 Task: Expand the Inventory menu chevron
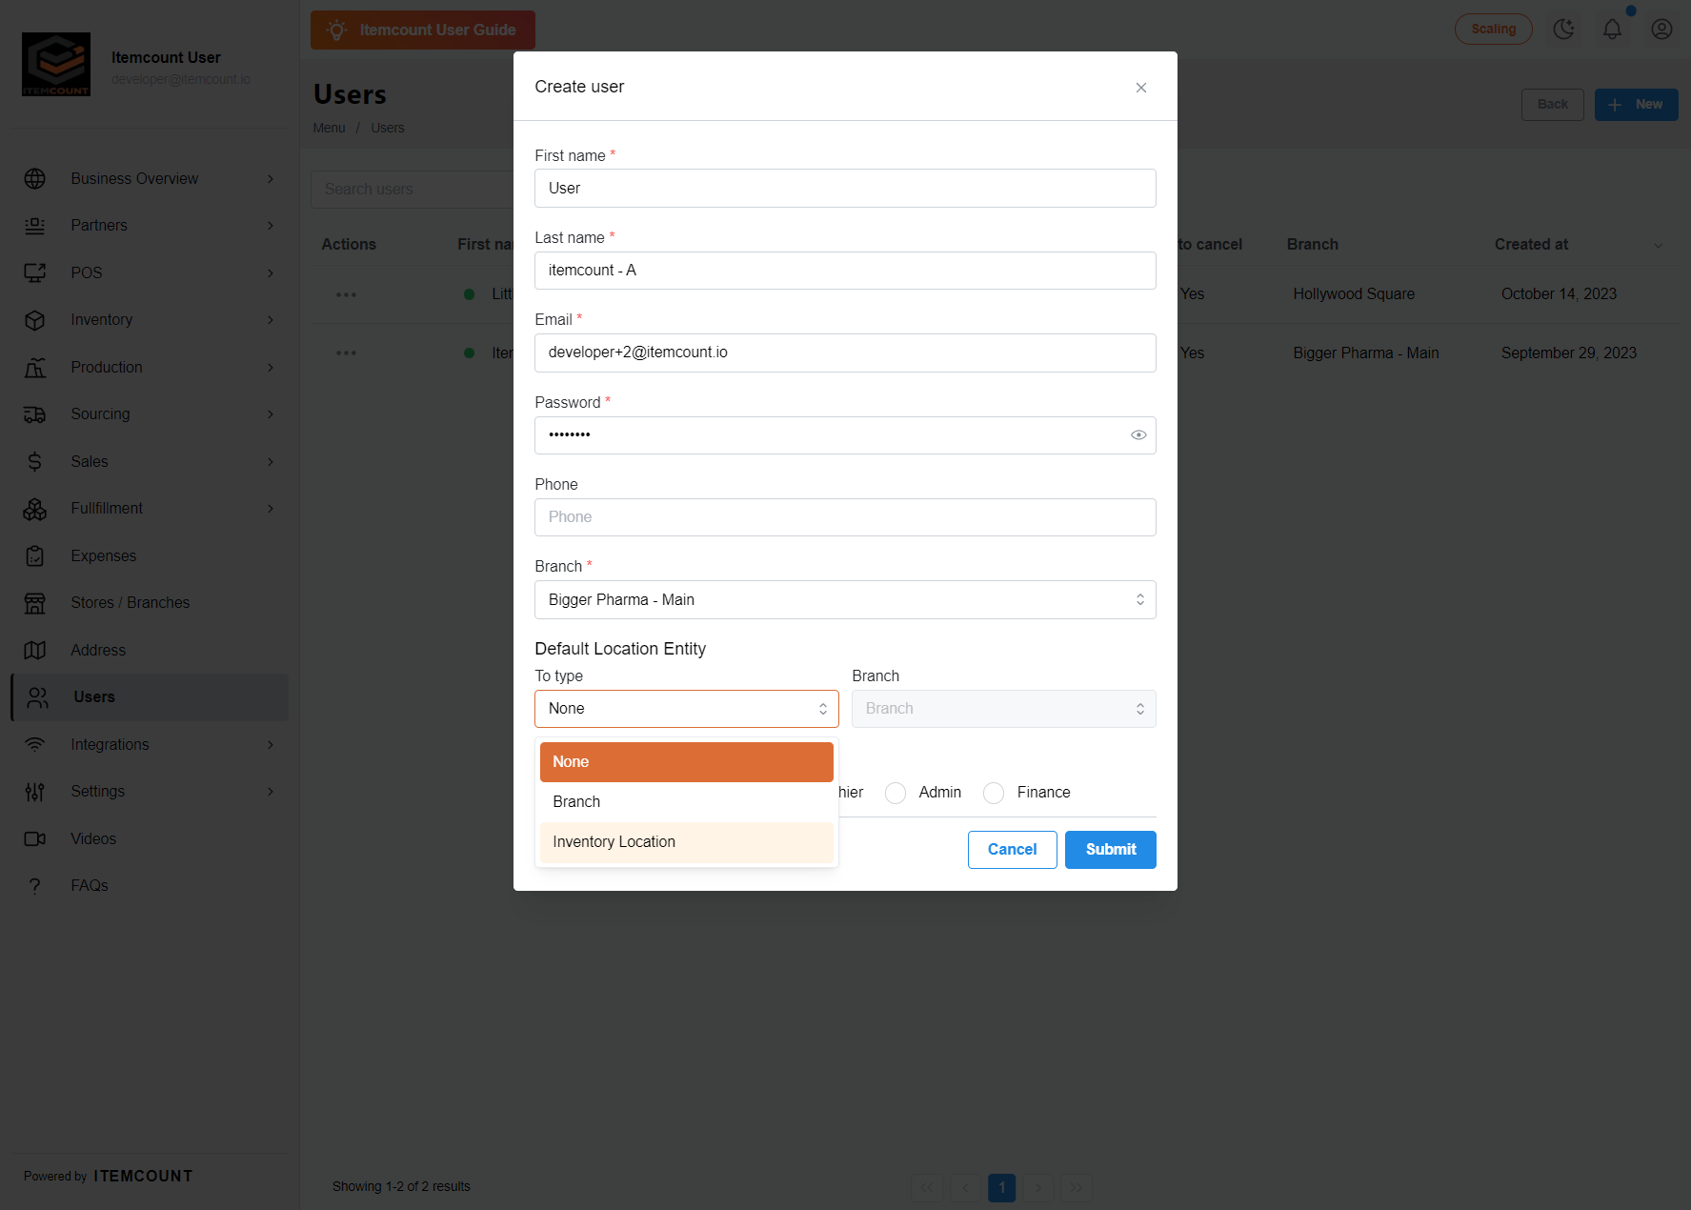pos(271,320)
